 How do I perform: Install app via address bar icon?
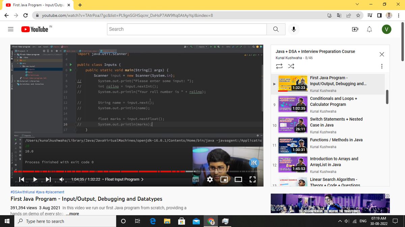coord(330,15)
